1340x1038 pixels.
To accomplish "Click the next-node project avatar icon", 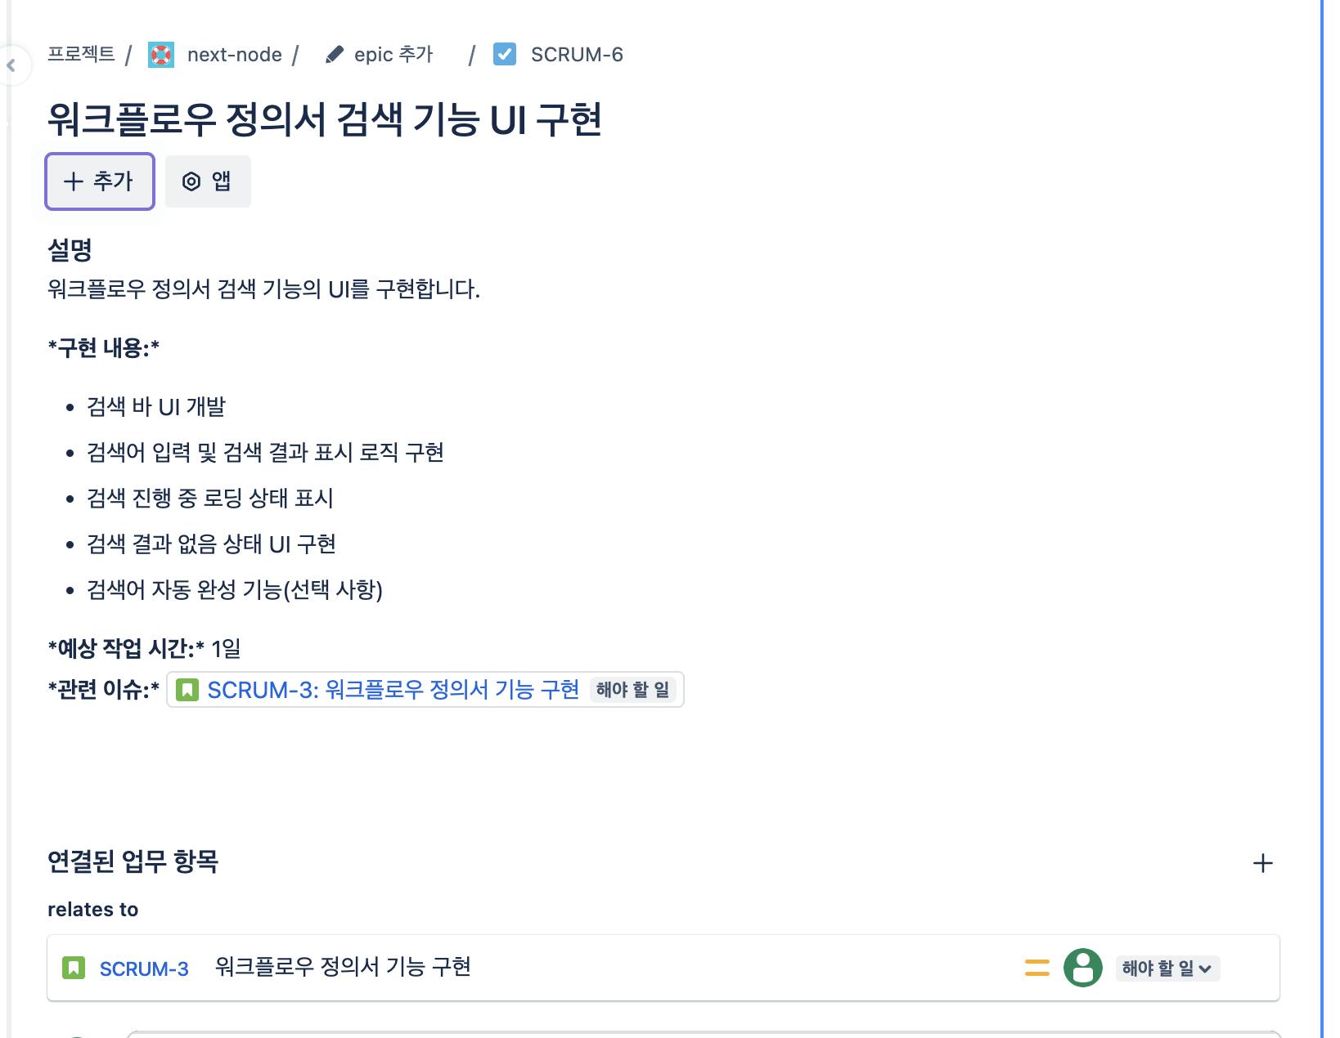I will (161, 55).
